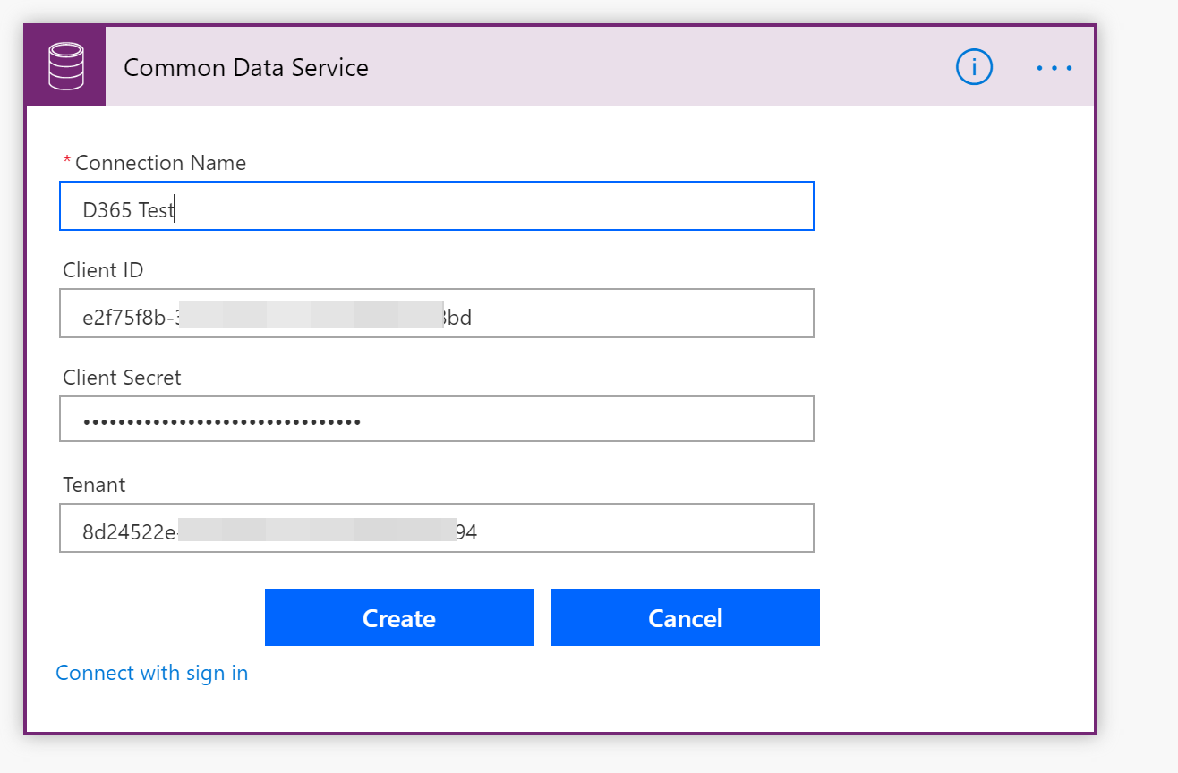Focus the Client ID input field
This screenshot has width=1178, height=773.
(x=437, y=313)
